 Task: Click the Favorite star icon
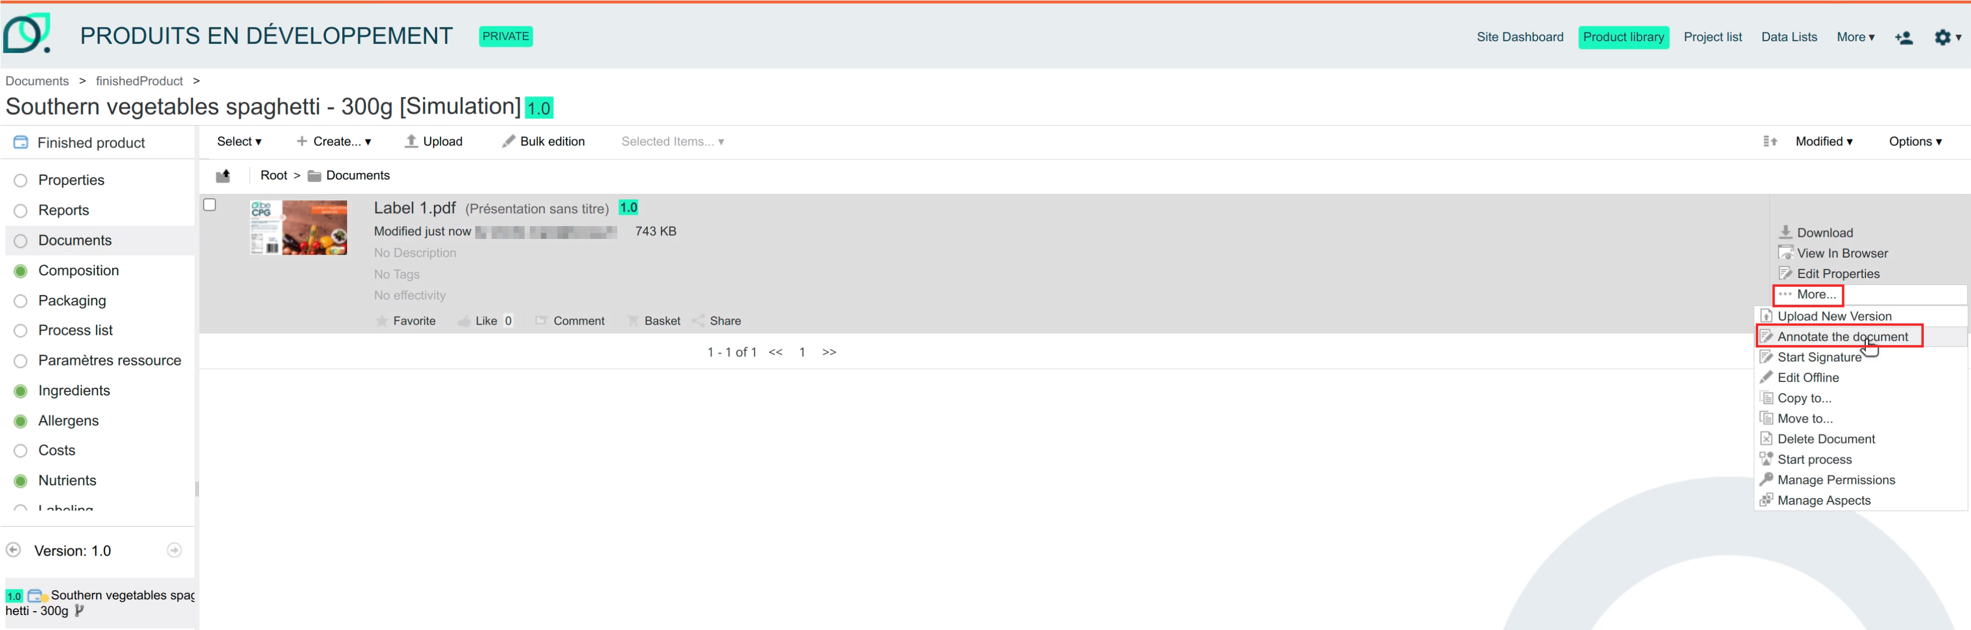[x=382, y=321]
